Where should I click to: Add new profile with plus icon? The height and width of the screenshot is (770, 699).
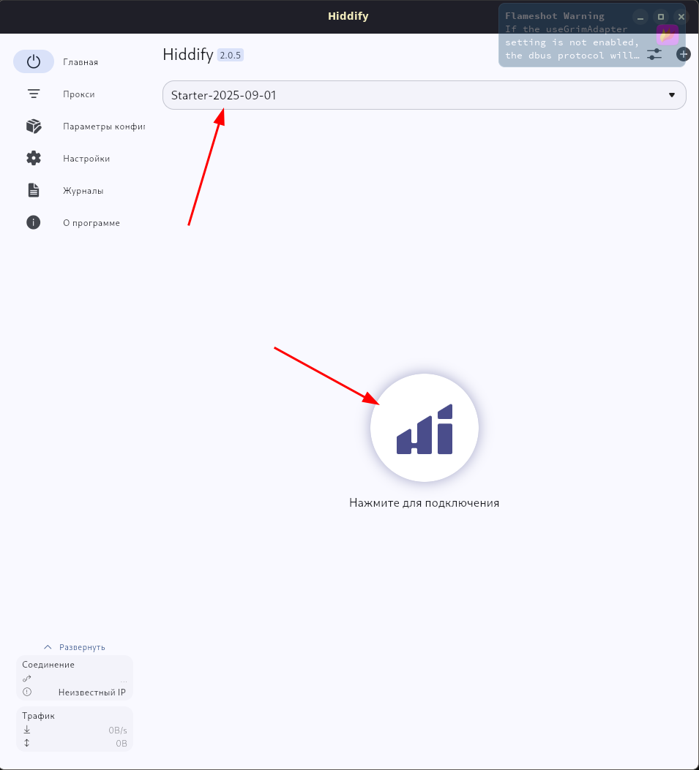pyautogui.click(x=684, y=54)
